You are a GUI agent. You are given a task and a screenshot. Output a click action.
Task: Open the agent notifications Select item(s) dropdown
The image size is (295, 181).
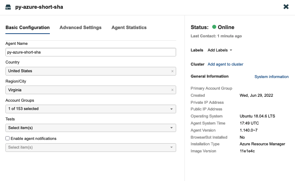[x=91, y=147]
